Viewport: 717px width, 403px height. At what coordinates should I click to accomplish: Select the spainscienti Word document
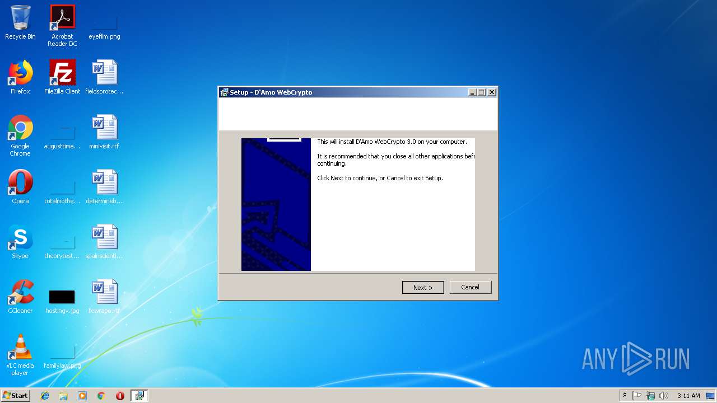click(x=104, y=242)
